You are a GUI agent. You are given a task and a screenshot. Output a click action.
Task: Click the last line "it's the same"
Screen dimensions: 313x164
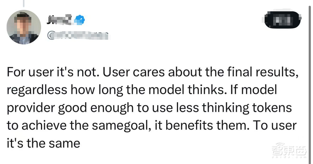point(43,144)
